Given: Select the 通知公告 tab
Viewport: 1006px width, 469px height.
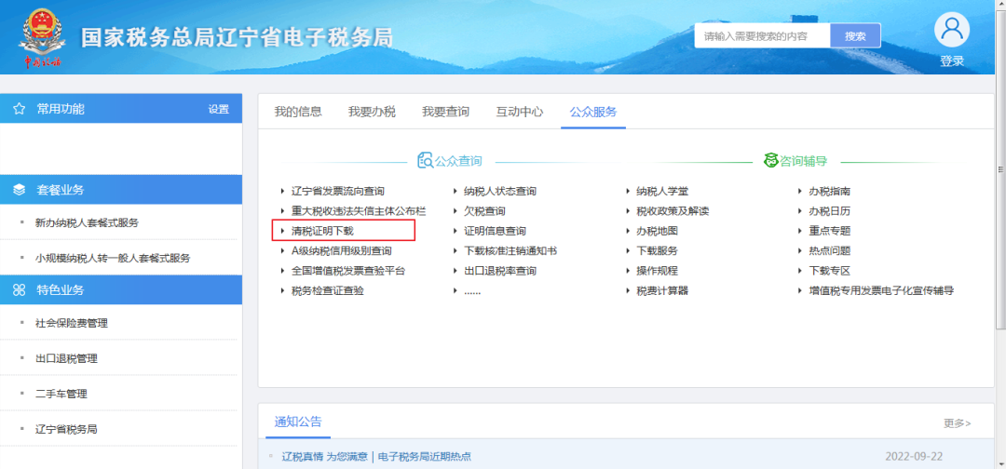Looking at the screenshot, I should pos(298,422).
